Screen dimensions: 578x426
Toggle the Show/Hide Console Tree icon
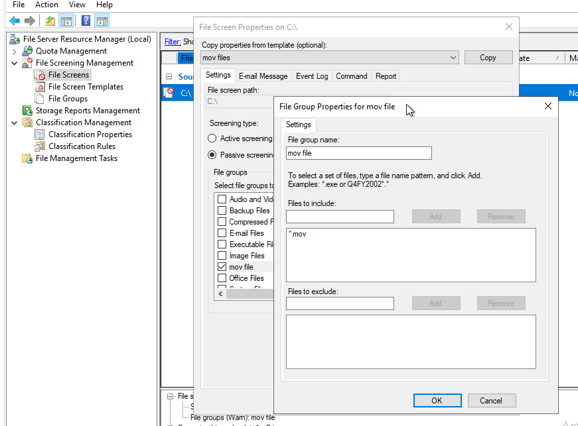coord(66,21)
